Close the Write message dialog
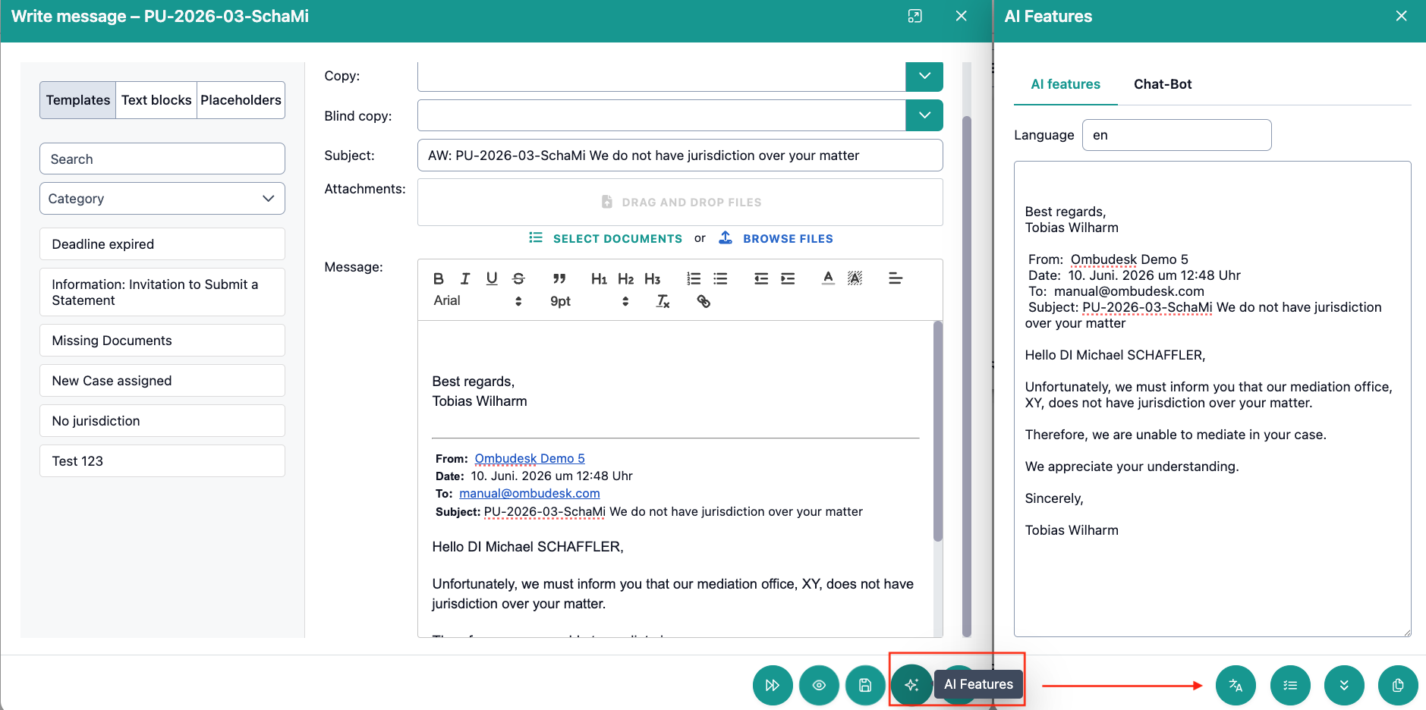This screenshot has height=710, width=1426. click(961, 16)
